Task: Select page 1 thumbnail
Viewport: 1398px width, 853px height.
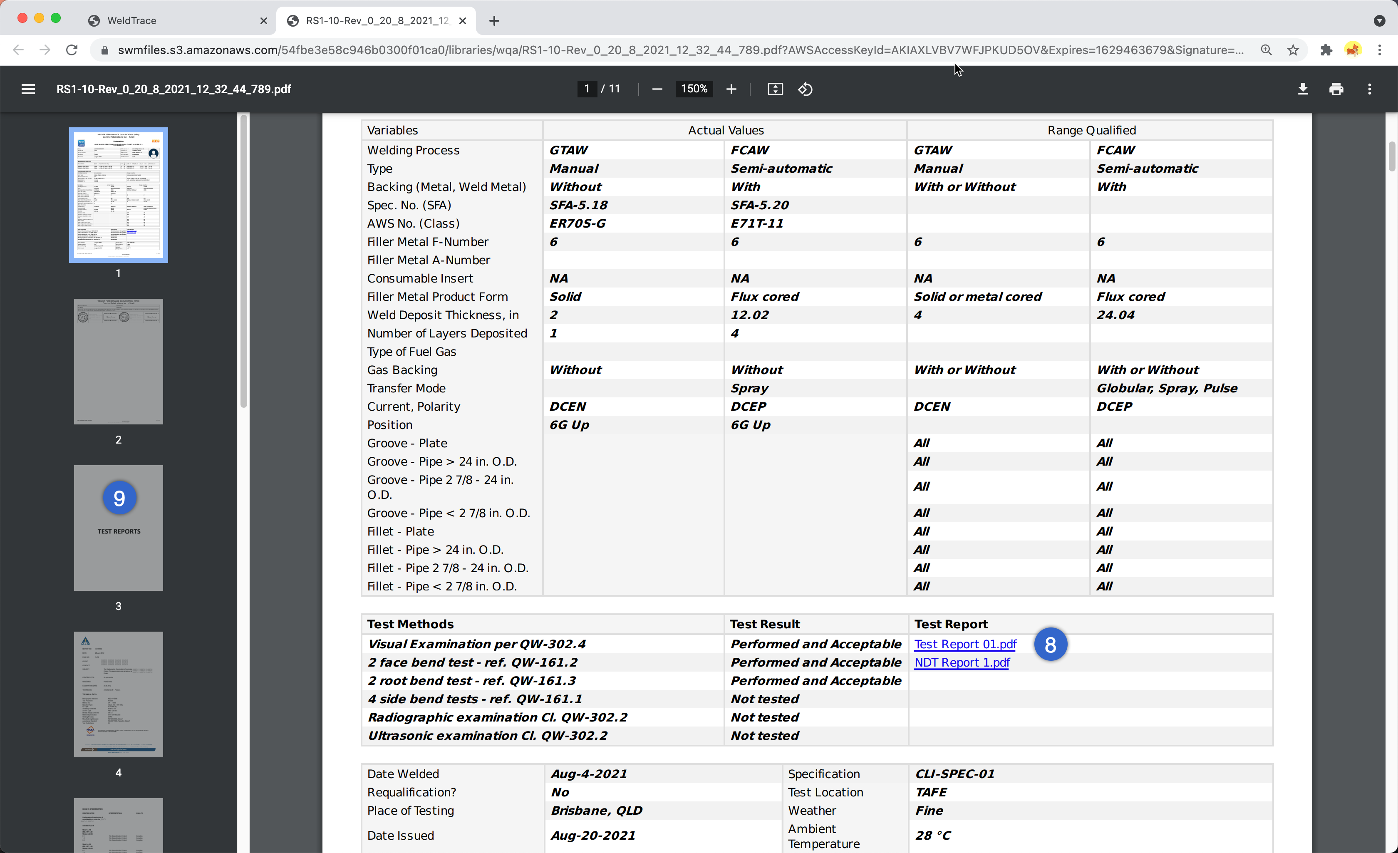Action: [119, 195]
